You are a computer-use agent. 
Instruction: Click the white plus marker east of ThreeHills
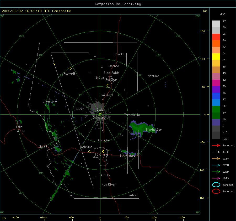[x=148, y=106]
